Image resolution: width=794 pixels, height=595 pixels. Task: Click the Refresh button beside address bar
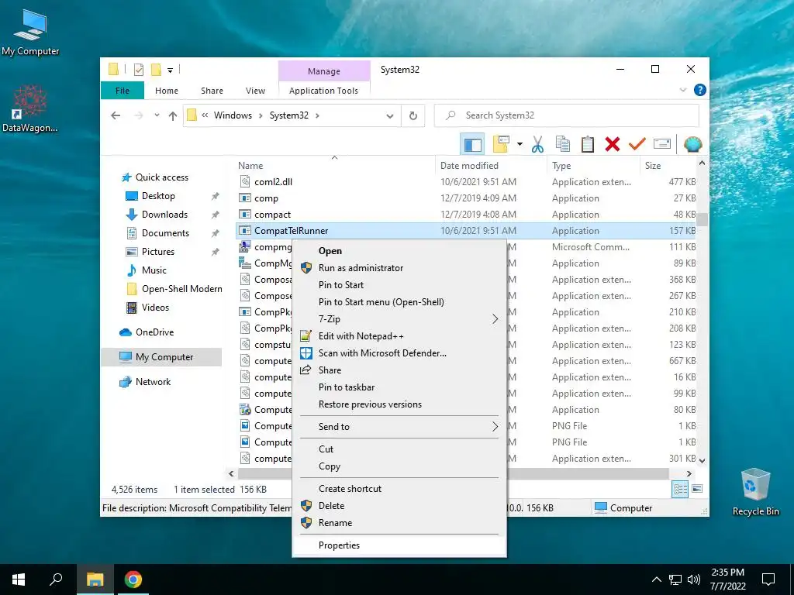pyautogui.click(x=413, y=116)
